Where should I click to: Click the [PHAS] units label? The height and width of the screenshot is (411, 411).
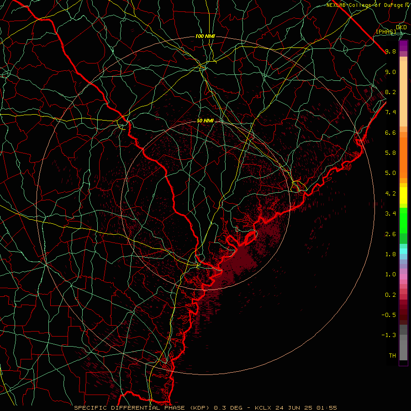(x=386, y=32)
